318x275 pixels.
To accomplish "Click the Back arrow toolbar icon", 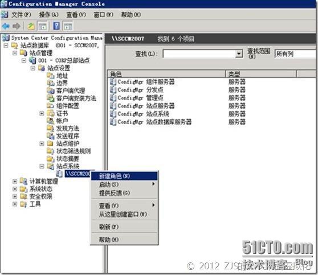I will [x=6, y=26].
